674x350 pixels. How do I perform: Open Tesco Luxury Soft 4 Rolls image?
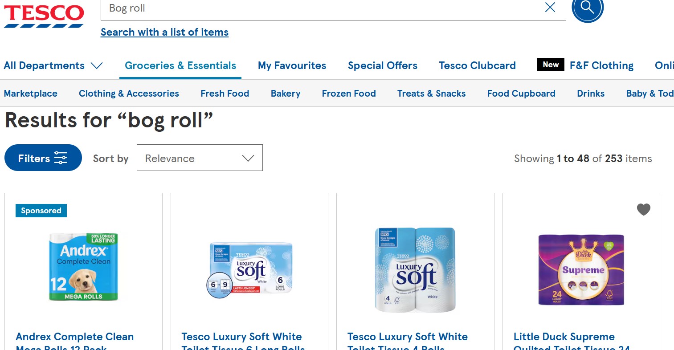click(x=415, y=270)
